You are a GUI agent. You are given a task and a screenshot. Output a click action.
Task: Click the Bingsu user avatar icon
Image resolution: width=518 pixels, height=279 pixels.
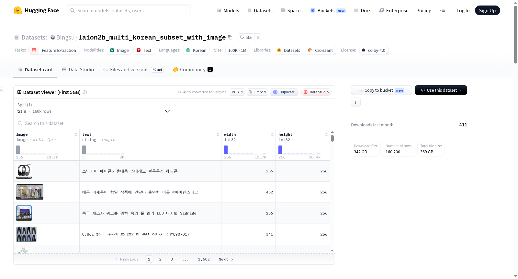[53, 37]
